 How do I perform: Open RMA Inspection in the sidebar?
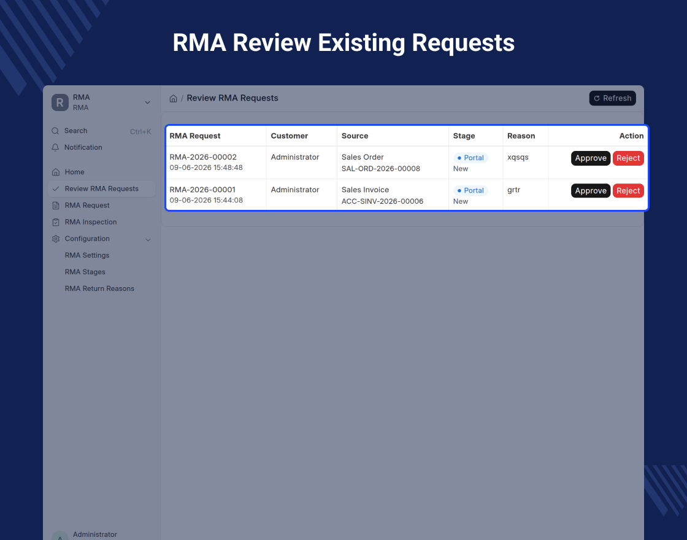(x=102, y=222)
